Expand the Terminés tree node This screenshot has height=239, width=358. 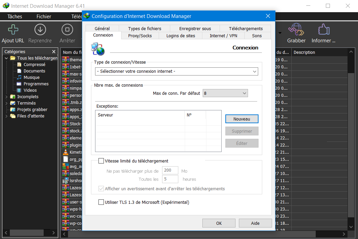(6, 103)
